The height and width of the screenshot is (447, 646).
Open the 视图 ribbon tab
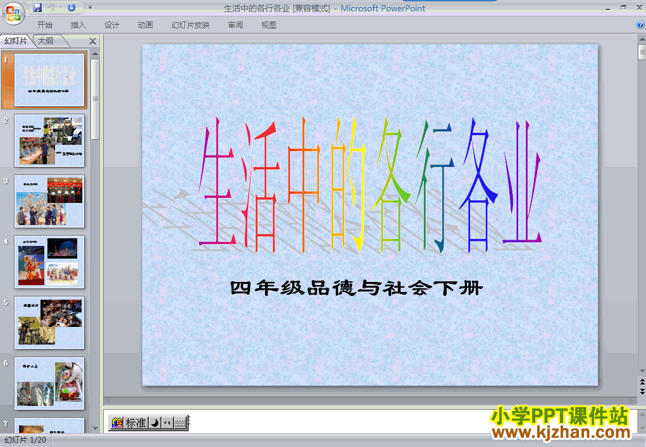269,25
